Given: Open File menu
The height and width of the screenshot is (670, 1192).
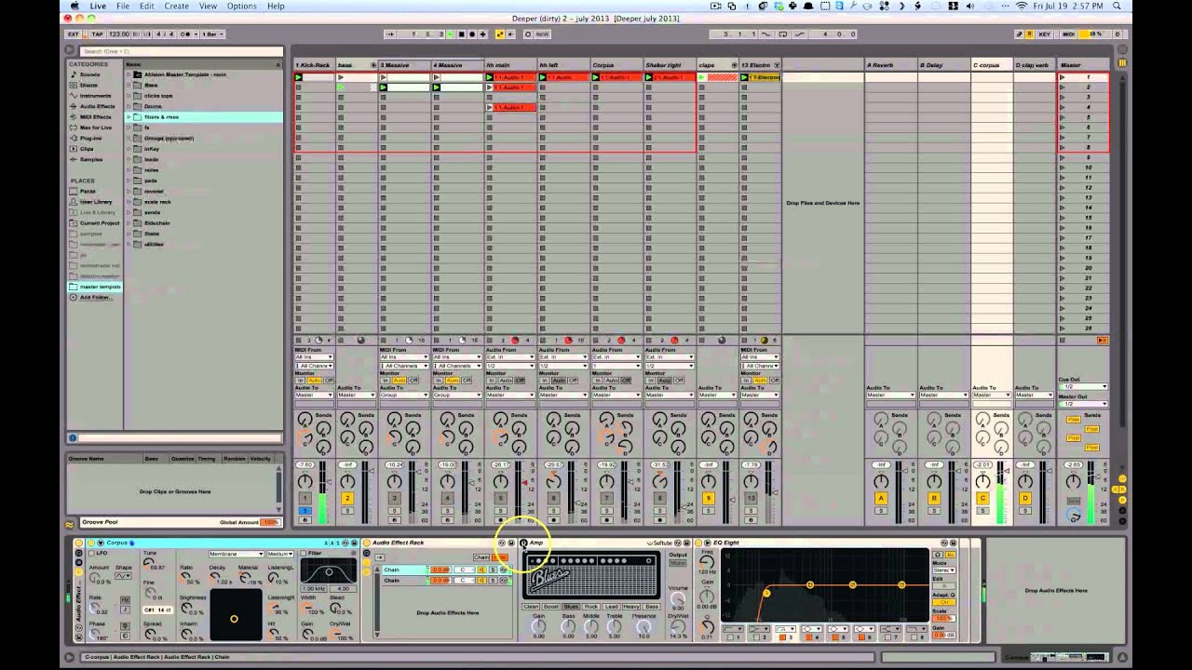Looking at the screenshot, I should point(123,7).
